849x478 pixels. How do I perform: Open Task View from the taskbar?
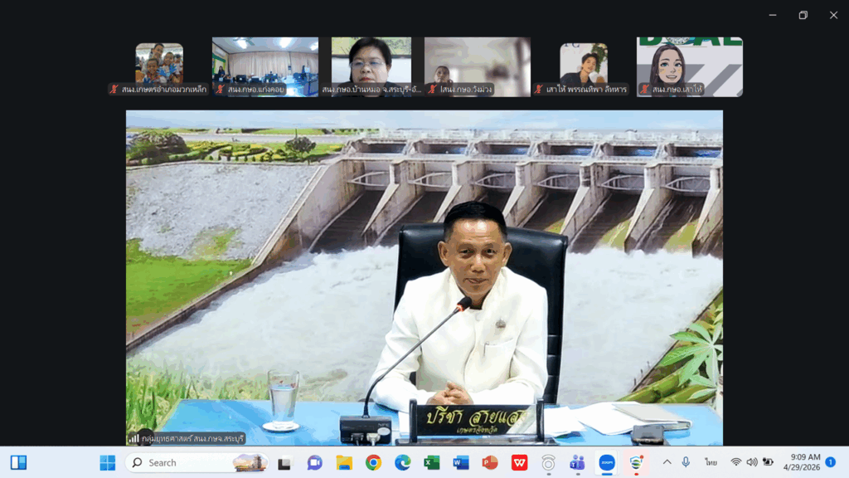[285, 463]
